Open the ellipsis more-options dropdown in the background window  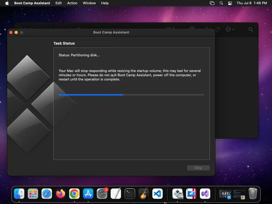pos(230,29)
